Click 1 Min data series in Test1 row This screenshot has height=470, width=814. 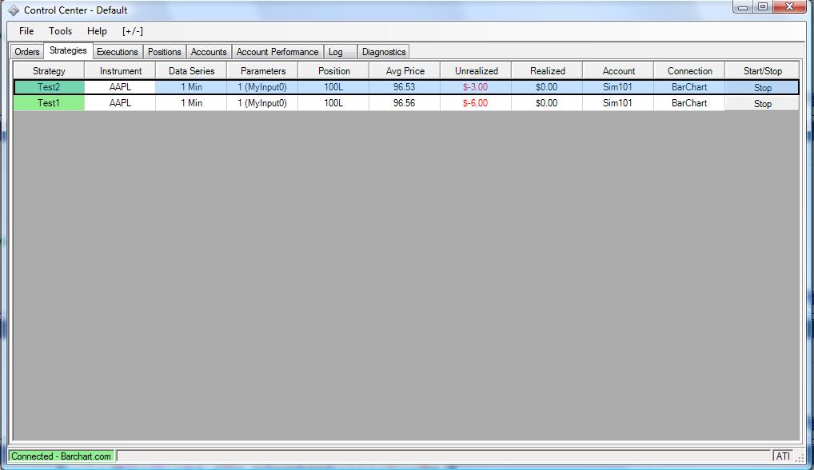(x=191, y=103)
